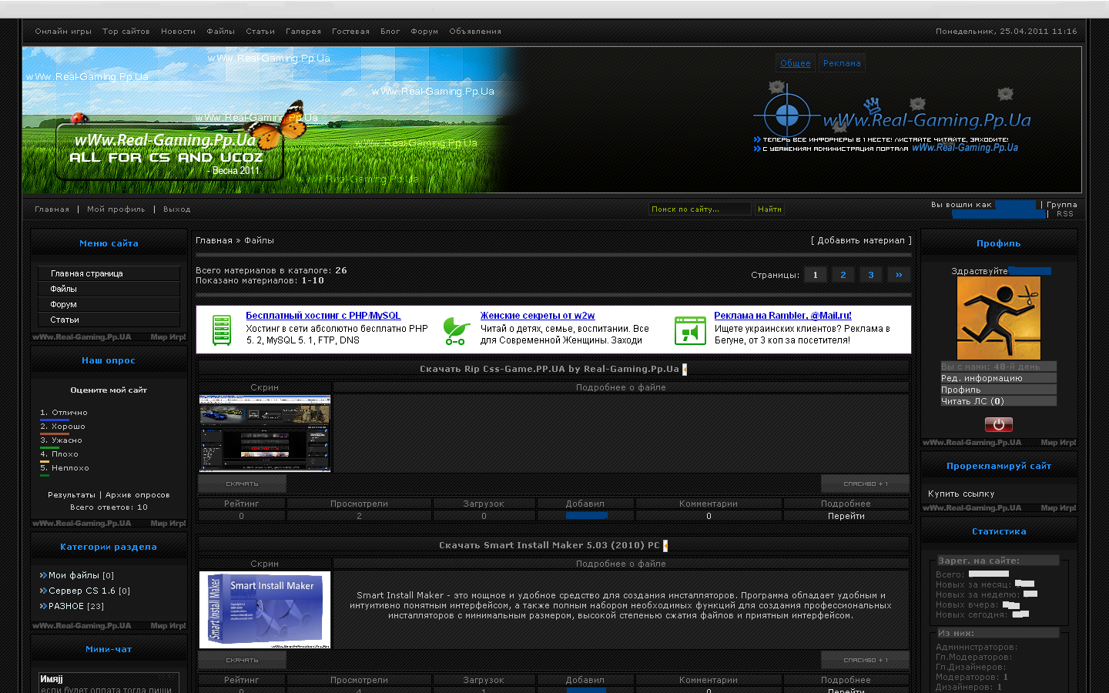
Task: Click the RSS link
Action: tap(1065, 214)
